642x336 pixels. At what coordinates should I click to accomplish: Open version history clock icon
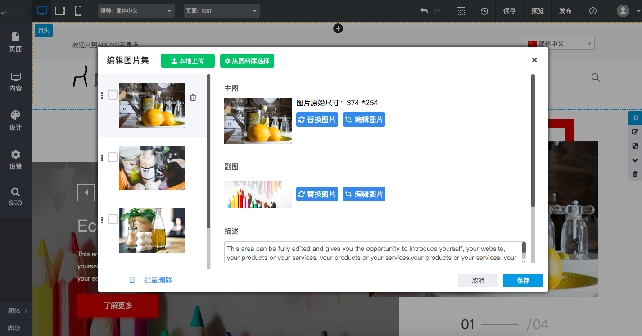pos(484,11)
